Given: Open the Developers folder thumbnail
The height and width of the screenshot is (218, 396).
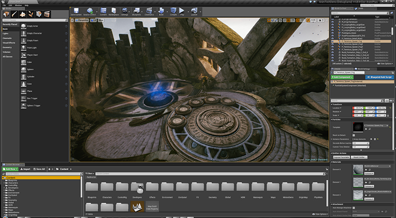Looking at the screenshot, I should tap(137, 188).
